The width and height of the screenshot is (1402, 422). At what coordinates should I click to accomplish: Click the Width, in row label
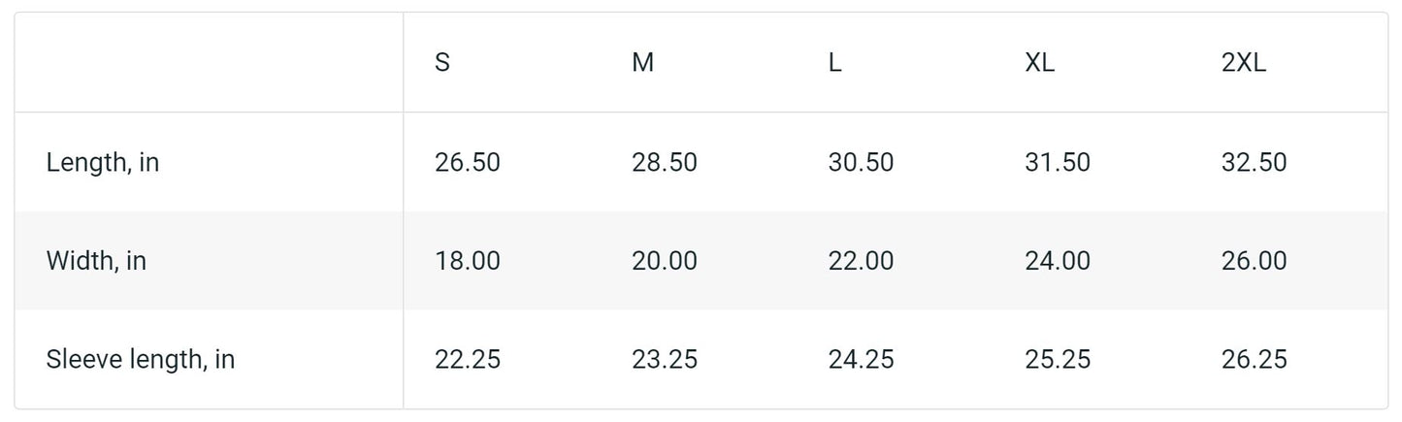pos(96,261)
